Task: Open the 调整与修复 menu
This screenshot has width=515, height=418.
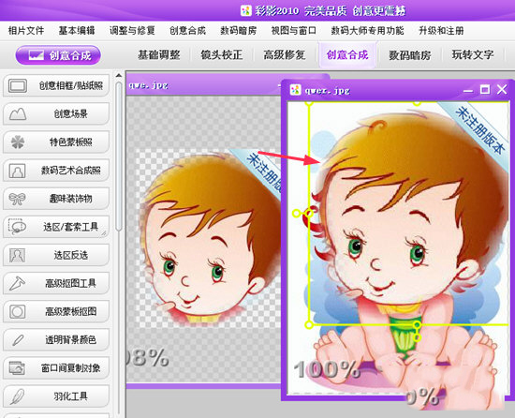Action: point(132,31)
